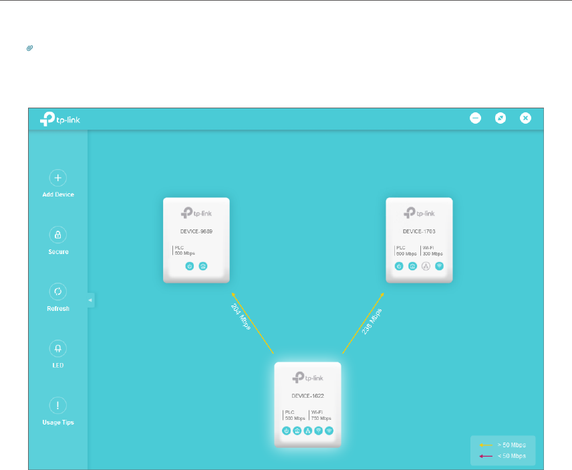Click power icon on DEVICE-1703
572x470 pixels.
tap(399, 266)
